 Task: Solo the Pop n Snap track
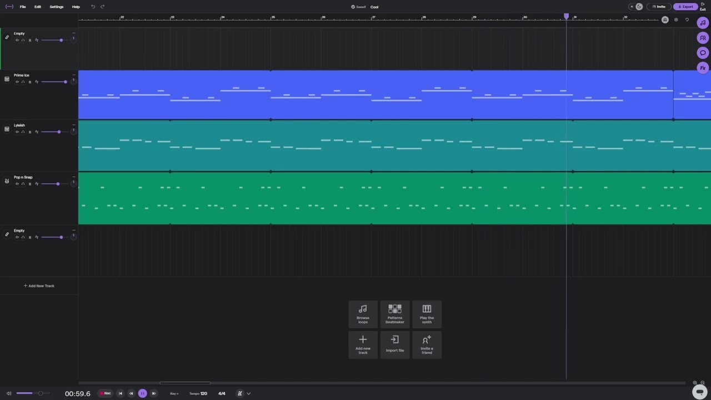pos(23,184)
